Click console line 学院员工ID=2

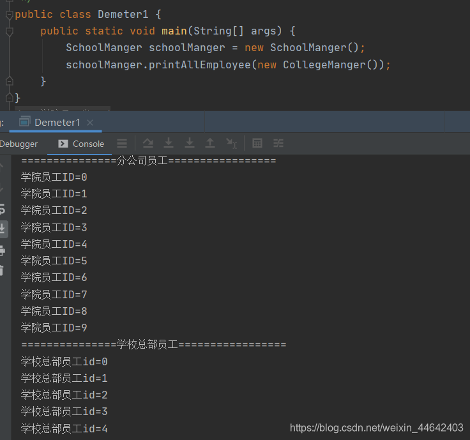click(x=54, y=210)
